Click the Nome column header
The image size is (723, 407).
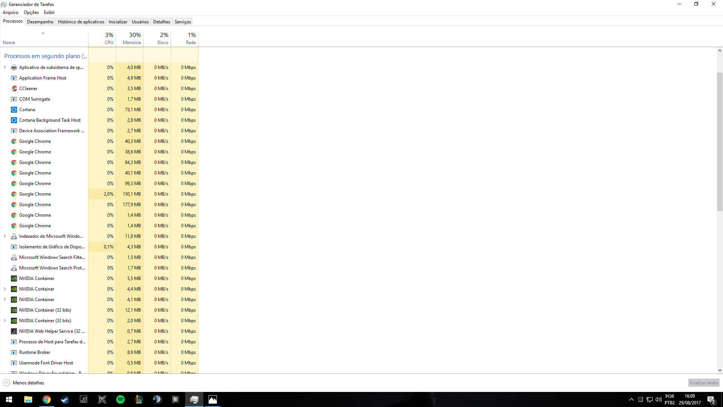tap(44, 38)
